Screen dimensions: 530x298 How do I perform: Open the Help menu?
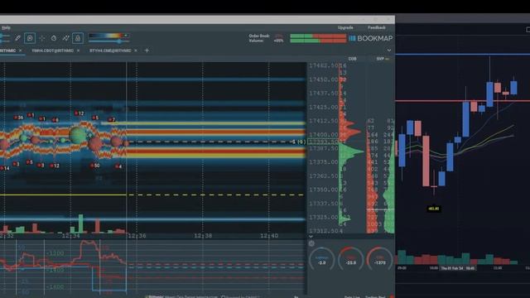click(x=6, y=27)
